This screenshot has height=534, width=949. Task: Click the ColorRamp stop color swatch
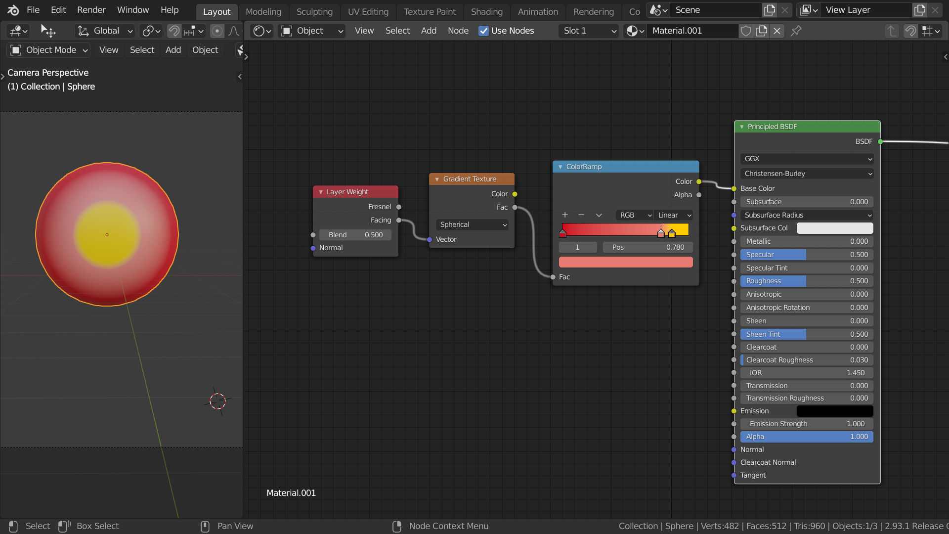pos(626,262)
